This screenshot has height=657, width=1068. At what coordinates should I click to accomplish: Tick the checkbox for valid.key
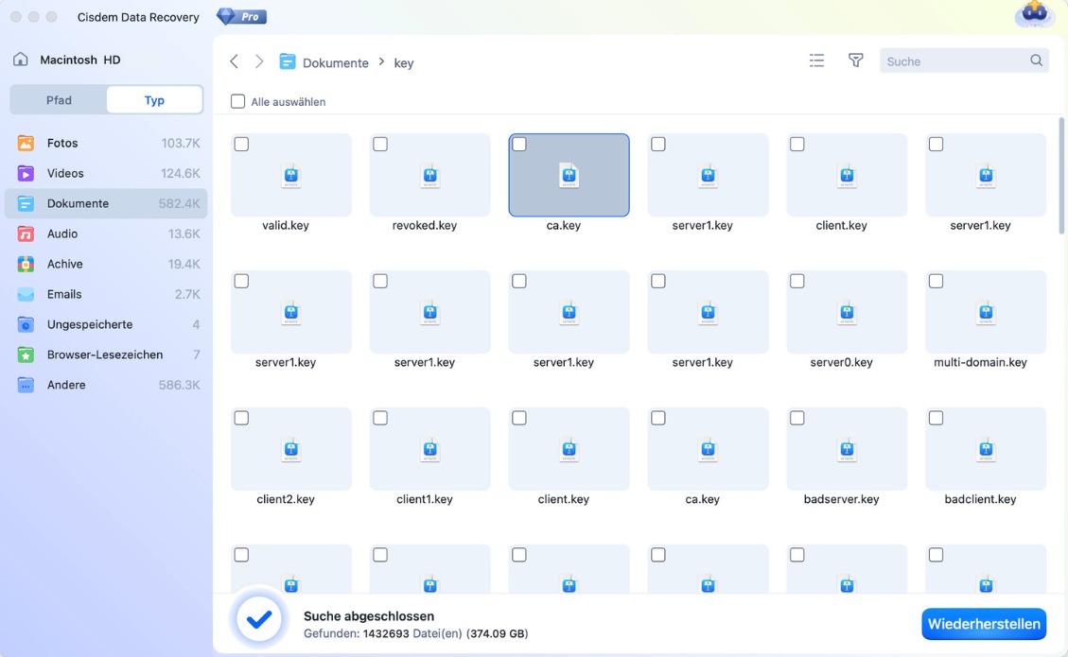[241, 145]
